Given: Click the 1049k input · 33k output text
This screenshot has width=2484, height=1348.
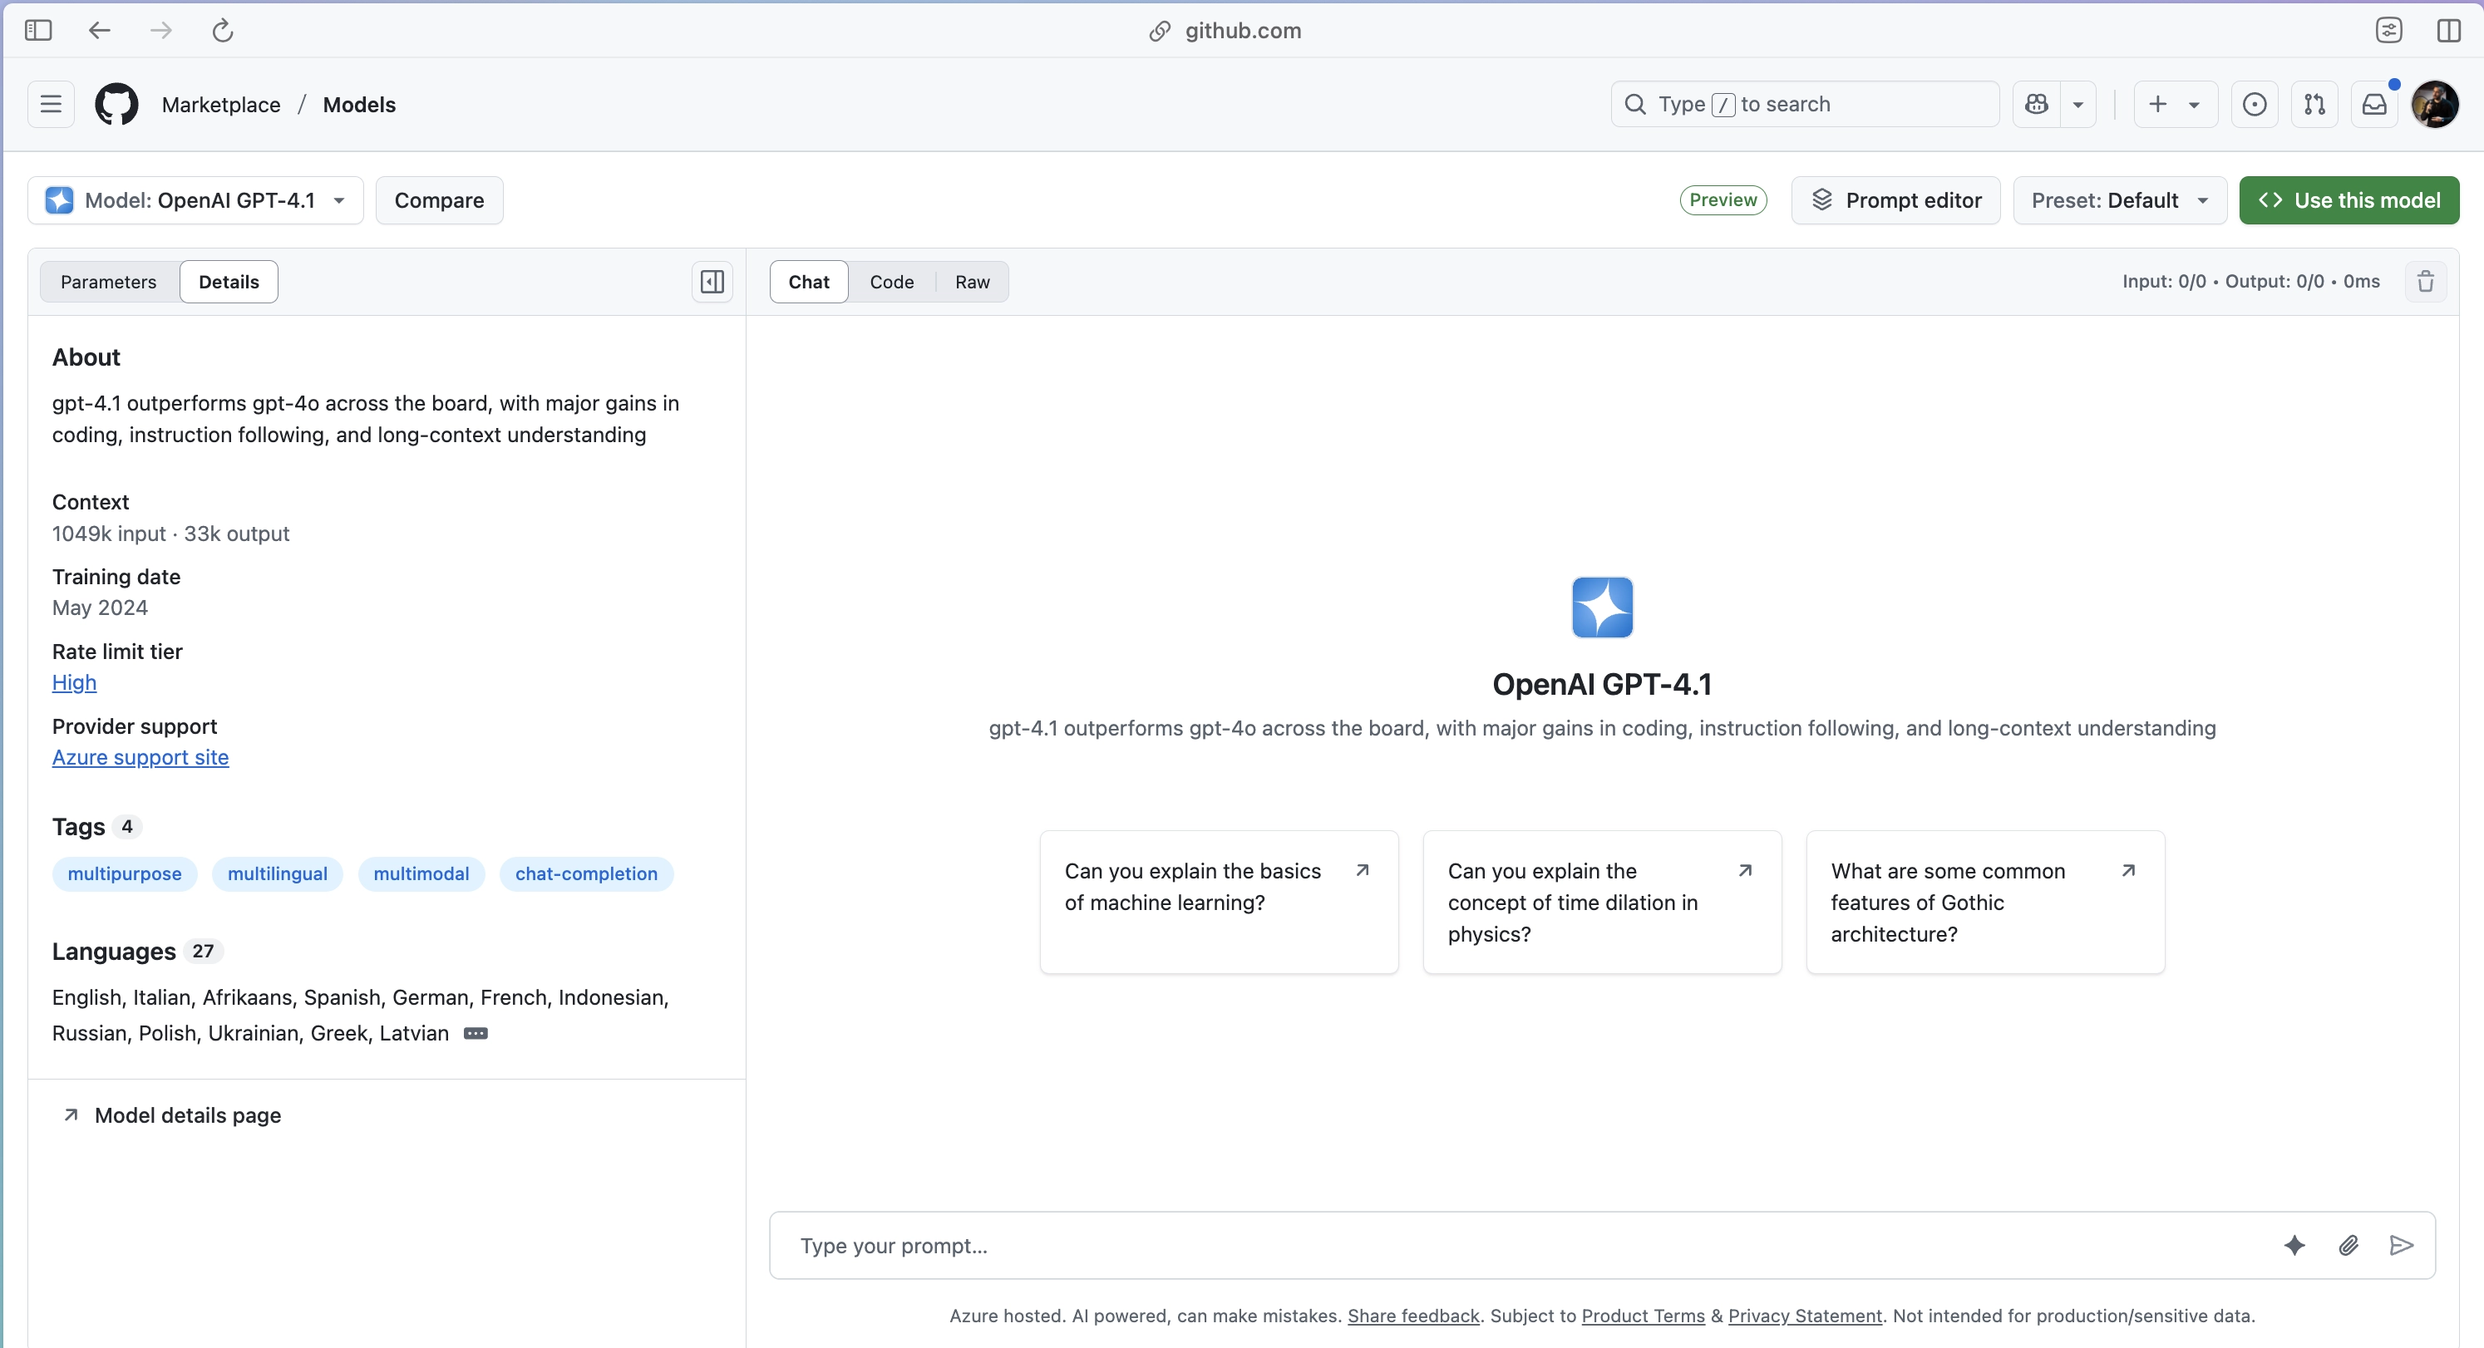Looking at the screenshot, I should pos(170,534).
